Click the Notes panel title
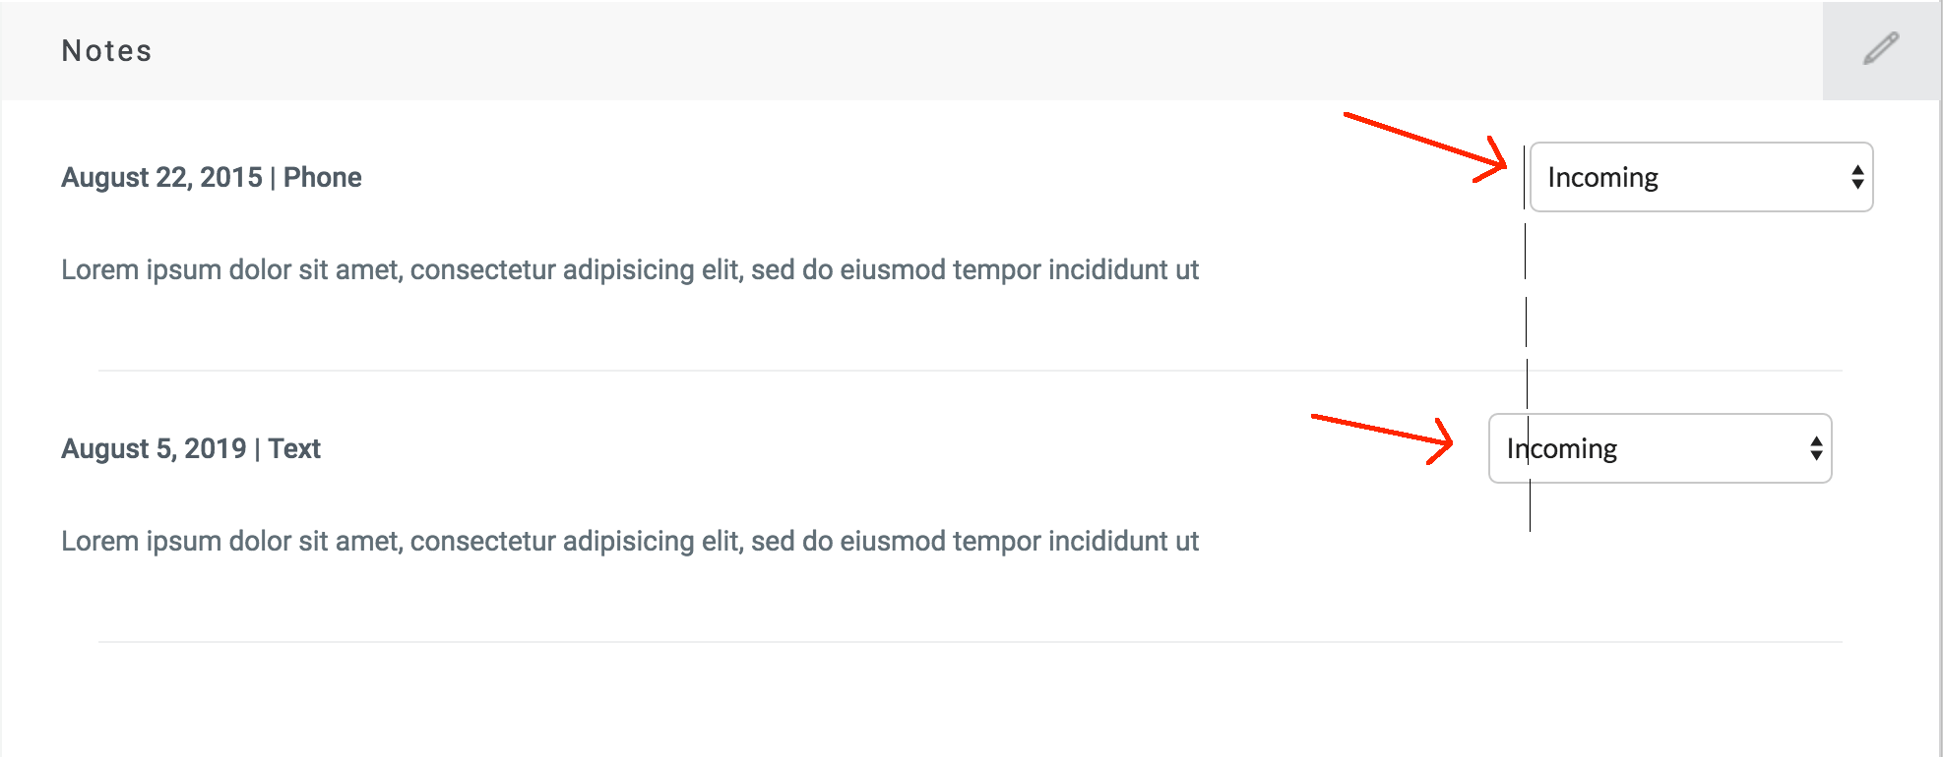The height and width of the screenshot is (757, 1943). (x=106, y=49)
